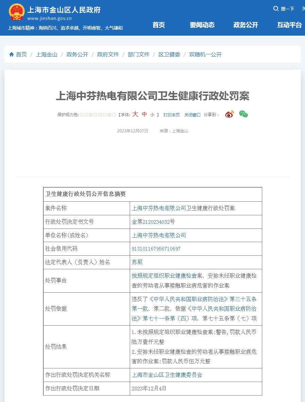Click the date 2023年12月07日
This screenshot has height=402, width=305.
(x=132, y=131)
